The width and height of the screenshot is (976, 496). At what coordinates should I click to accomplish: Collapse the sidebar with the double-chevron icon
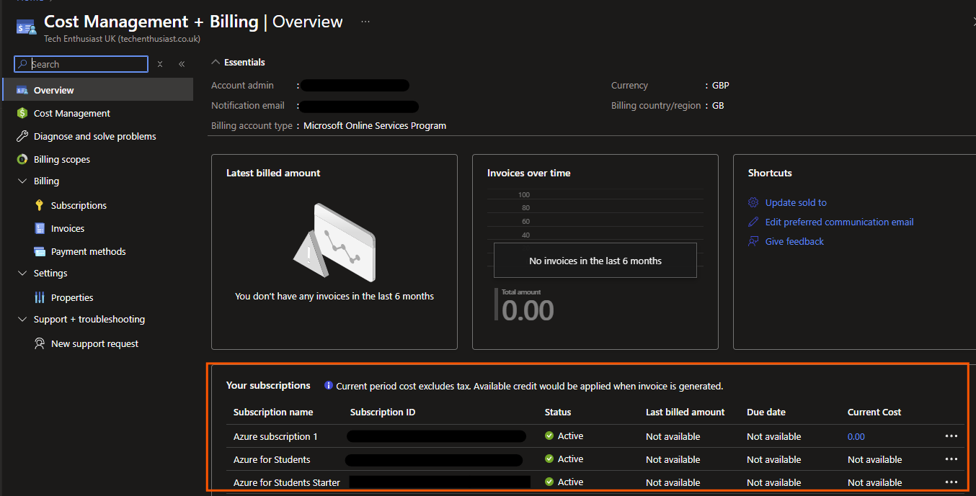click(182, 64)
